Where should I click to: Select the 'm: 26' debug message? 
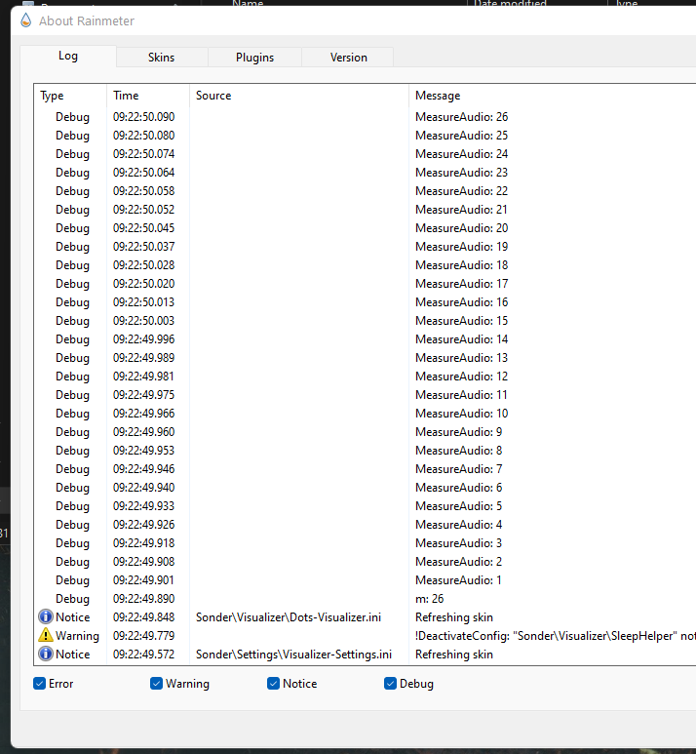click(x=429, y=598)
